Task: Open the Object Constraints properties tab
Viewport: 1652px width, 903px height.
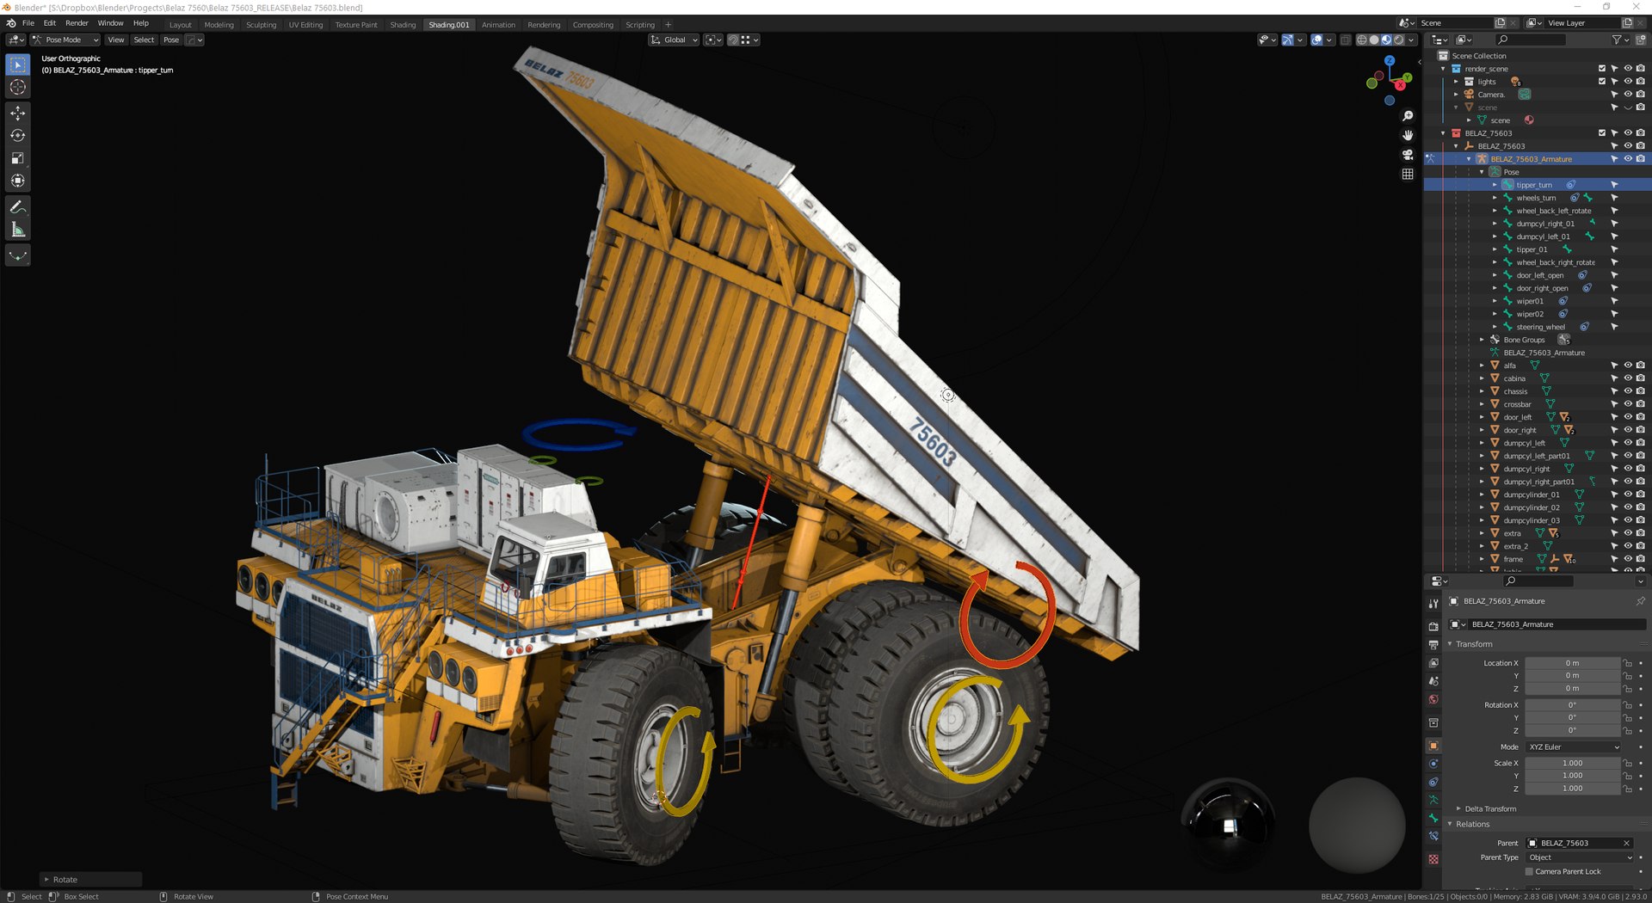Action: pyautogui.click(x=1433, y=782)
